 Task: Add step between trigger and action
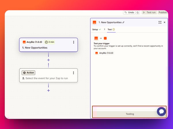[48, 60]
